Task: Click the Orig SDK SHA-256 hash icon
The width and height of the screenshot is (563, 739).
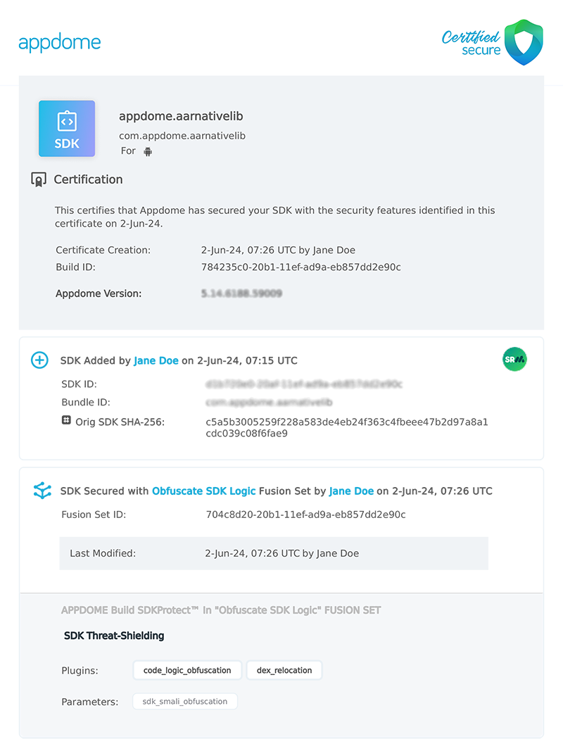Action: [x=66, y=420]
